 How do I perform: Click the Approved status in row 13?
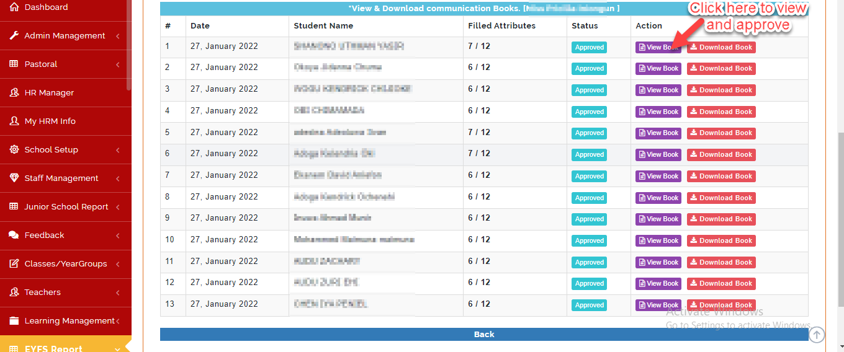point(589,306)
